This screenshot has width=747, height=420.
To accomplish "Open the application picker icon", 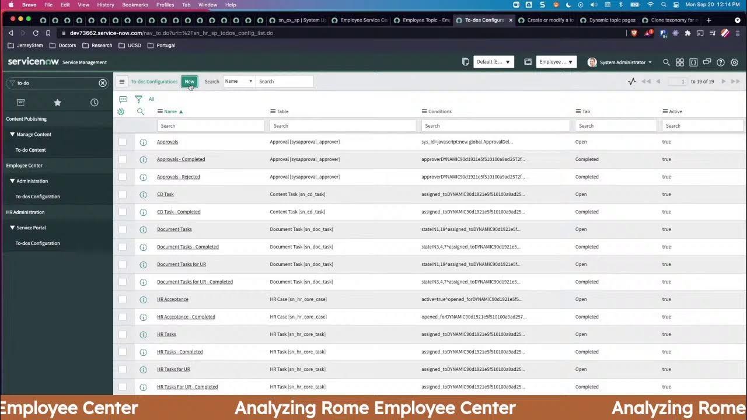I will (x=528, y=62).
